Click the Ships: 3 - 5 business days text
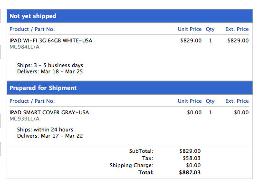 click(50, 65)
